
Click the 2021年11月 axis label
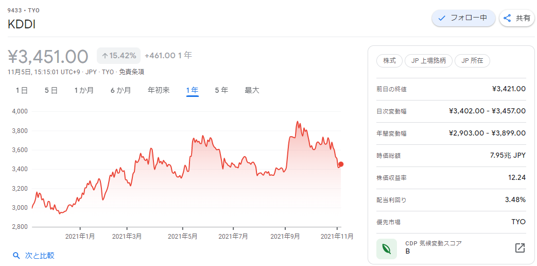pyautogui.click(x=338, y=236)
